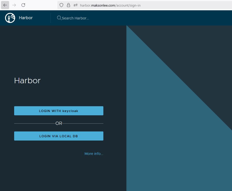Go back with the browser back arrow

coord(5,5)
